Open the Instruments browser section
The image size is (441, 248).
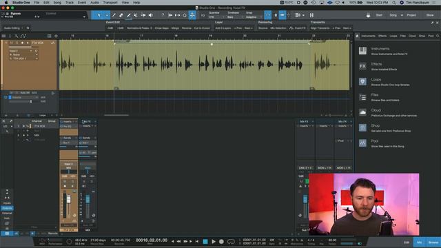[383, 51]
